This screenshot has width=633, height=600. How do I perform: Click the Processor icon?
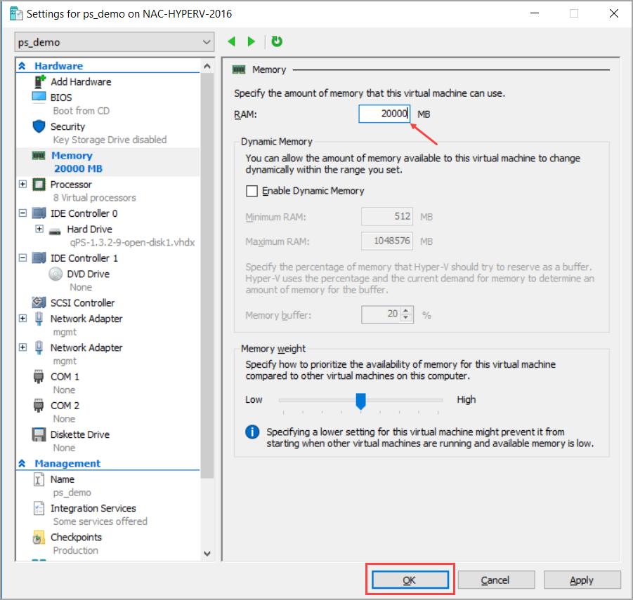[39, 185]
